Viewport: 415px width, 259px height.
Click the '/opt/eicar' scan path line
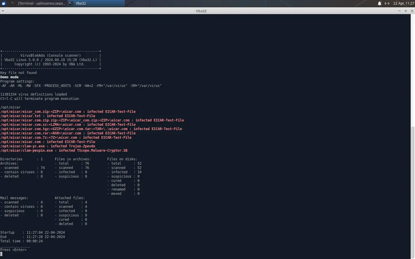pyautogui.click(x=10, y=107)
